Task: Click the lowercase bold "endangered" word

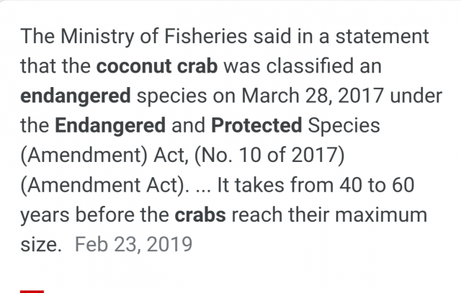Action: [76, 96]
